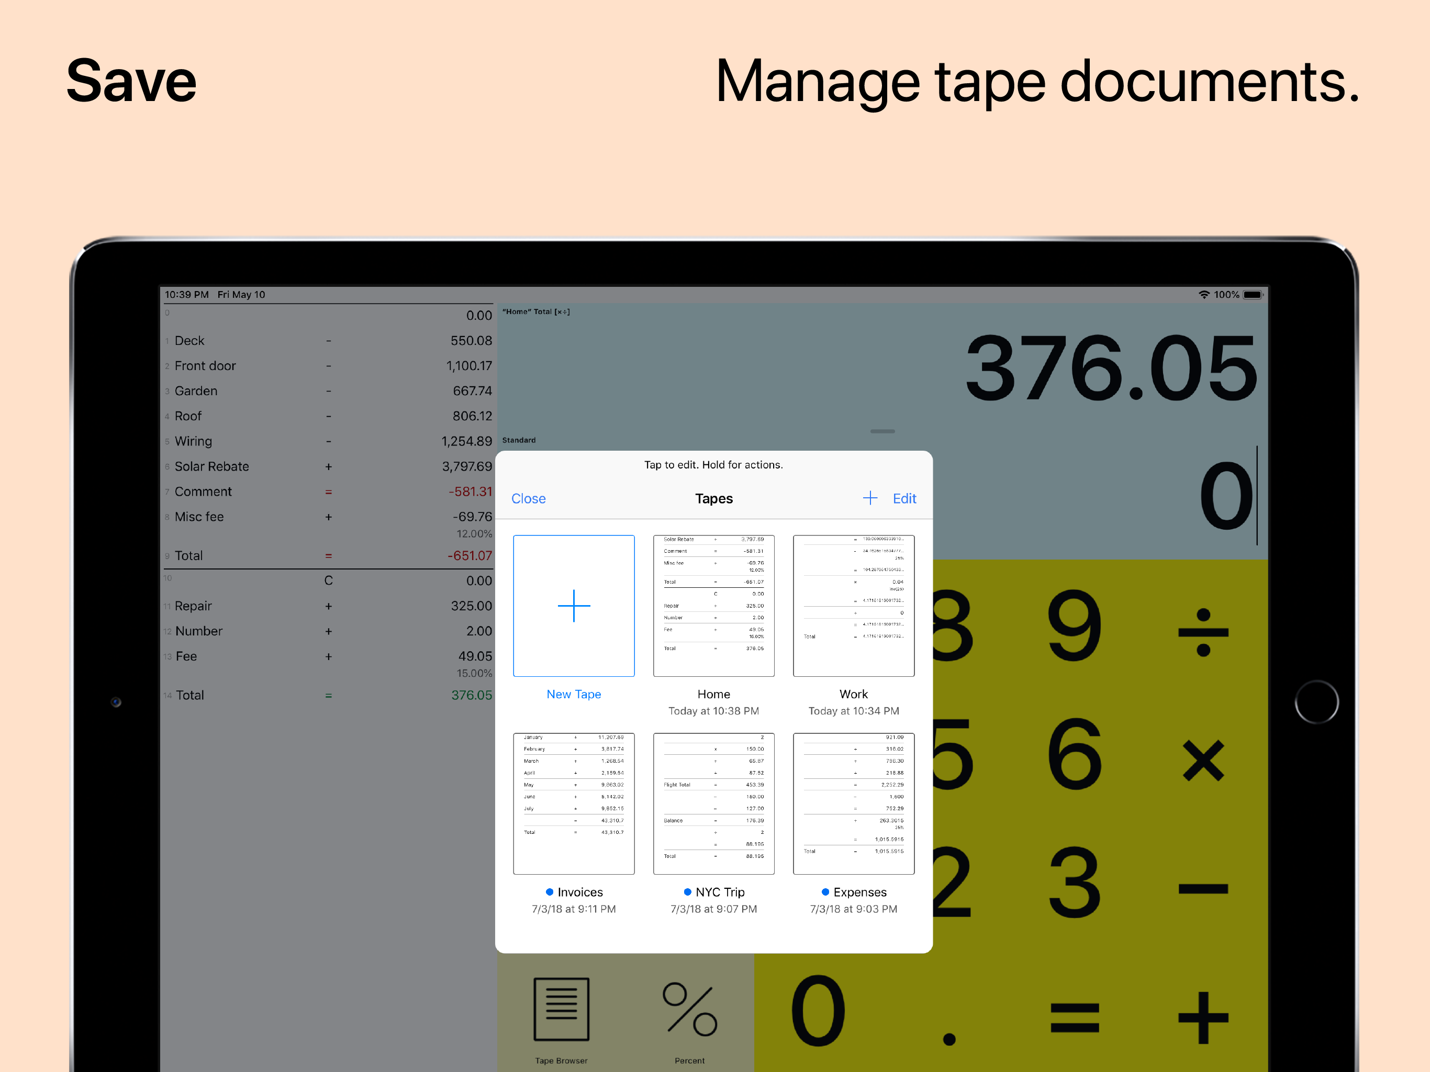Image resolution: width=1430 pixels, height=1072 pixels.
Task: Click the plus icon beside Edit
Action: (x=869, y=498)
